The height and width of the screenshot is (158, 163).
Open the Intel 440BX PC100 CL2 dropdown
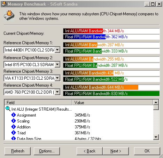57,50
